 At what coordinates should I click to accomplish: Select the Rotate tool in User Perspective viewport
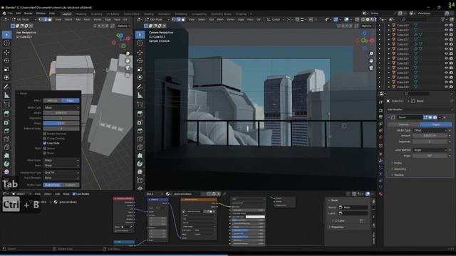(x=6, y=60)
